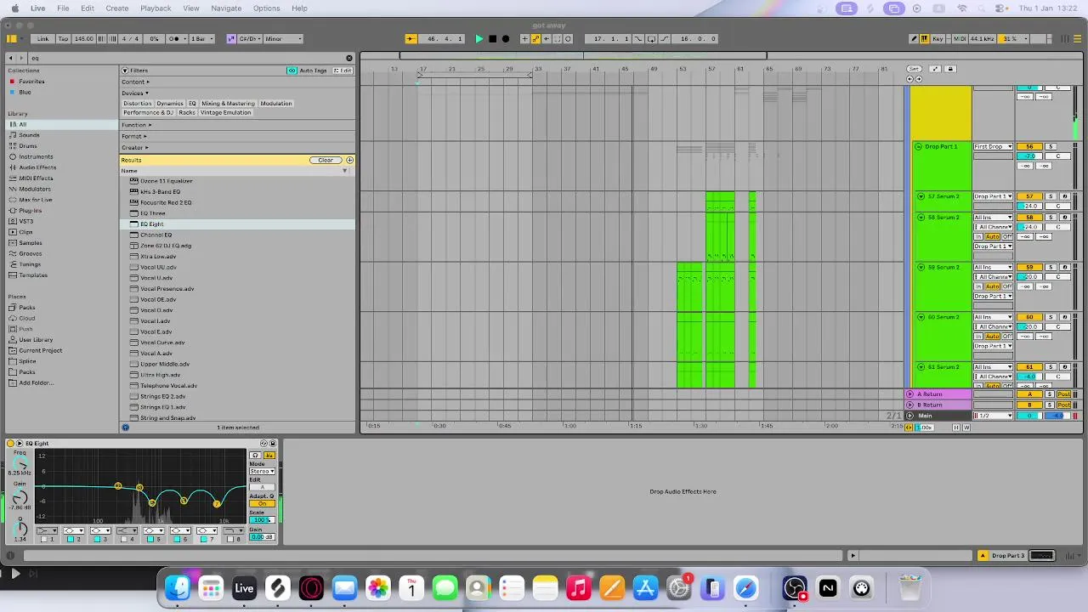
Task: Toggle EQ Eight headphone audition mode
Action: coord(254,456)
